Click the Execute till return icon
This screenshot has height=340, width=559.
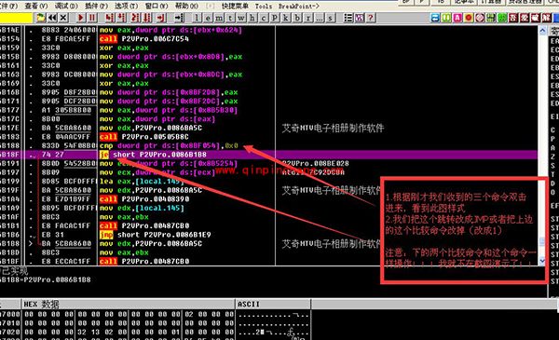pos(161,18)
